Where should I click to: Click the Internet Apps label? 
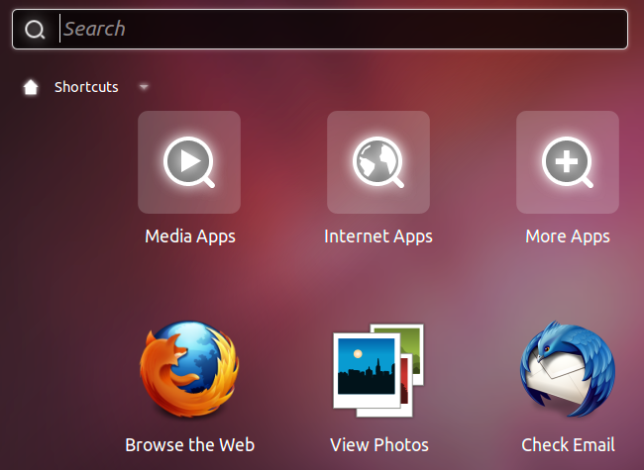tap(378, 236)
